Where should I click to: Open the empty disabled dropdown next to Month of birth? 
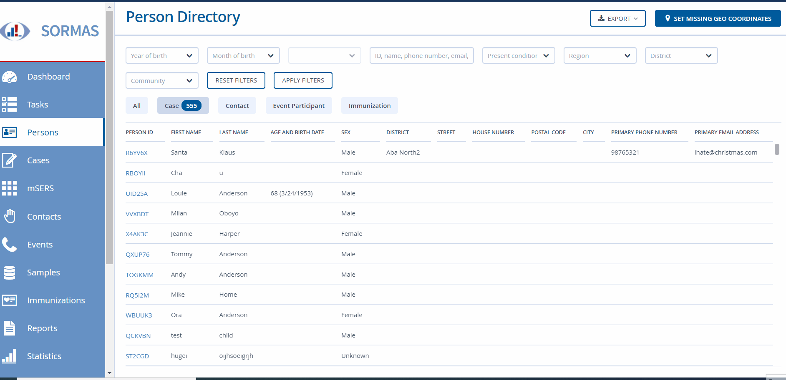point(325,55)
